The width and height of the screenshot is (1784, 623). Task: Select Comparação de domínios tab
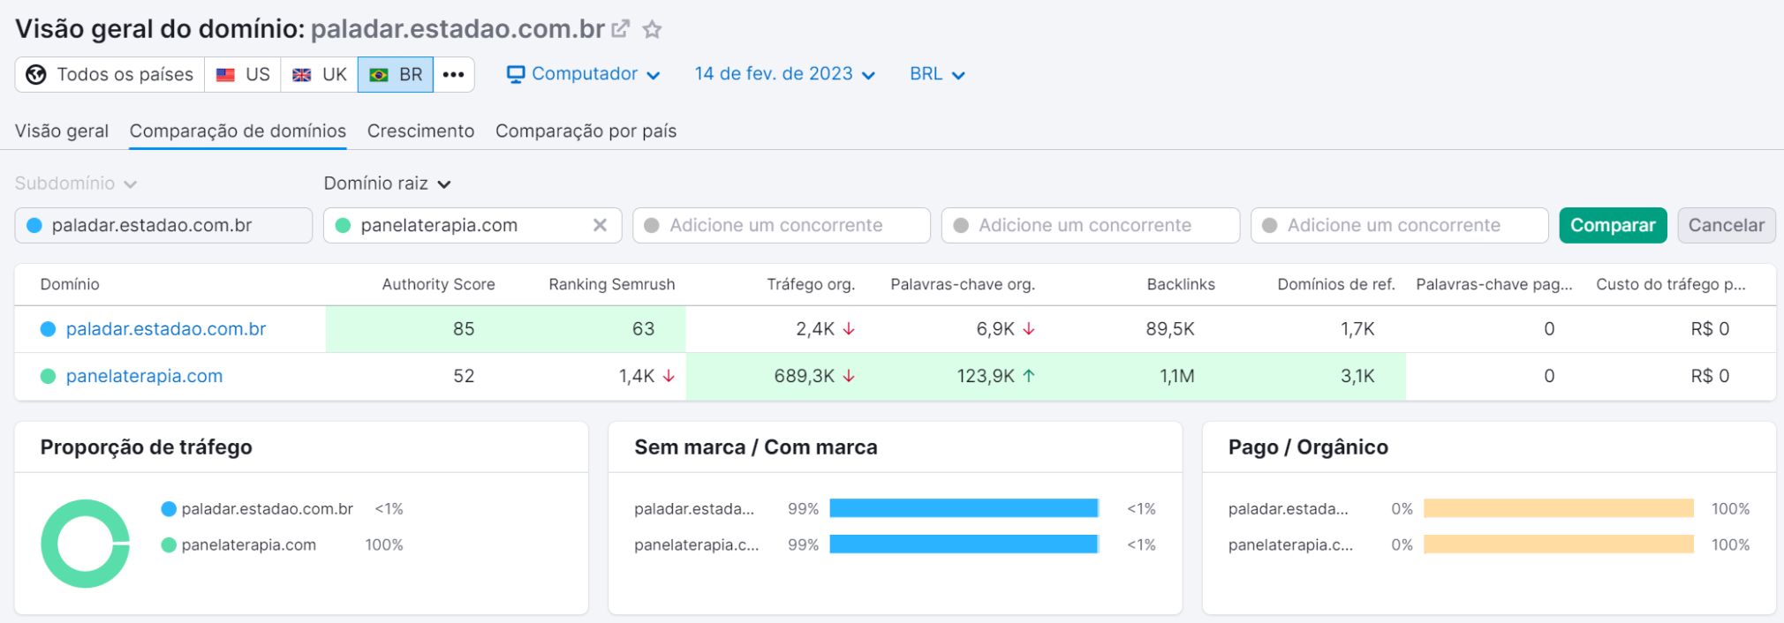click(x=238, y=131)
